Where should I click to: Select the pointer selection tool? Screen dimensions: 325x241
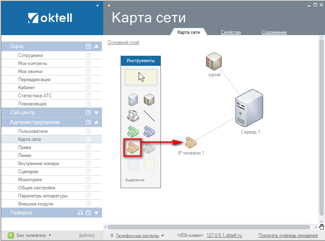(141, 77)
